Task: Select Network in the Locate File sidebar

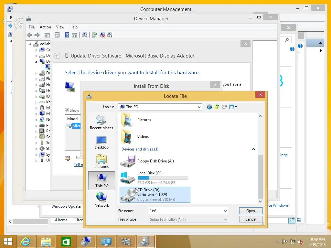Action: pos(101,200)
